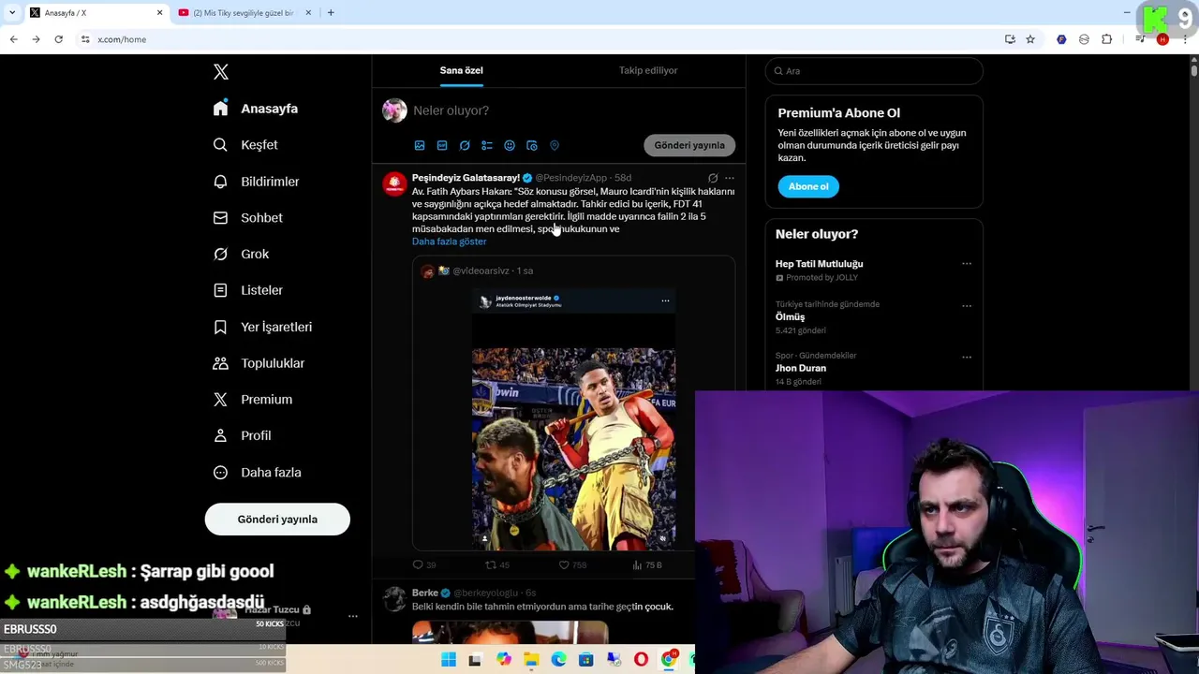Viewport: 1199px width, 674px height.
Task: Click the Grok icon on Peşindeyiz post
Action: (713, 178)
